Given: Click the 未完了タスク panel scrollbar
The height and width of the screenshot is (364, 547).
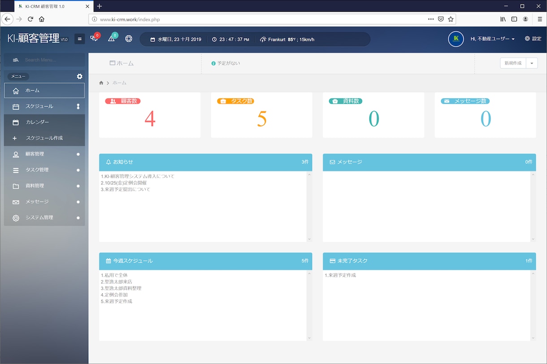Looking at the screenshot, I should pyautogui.click(x=533, y=306).
